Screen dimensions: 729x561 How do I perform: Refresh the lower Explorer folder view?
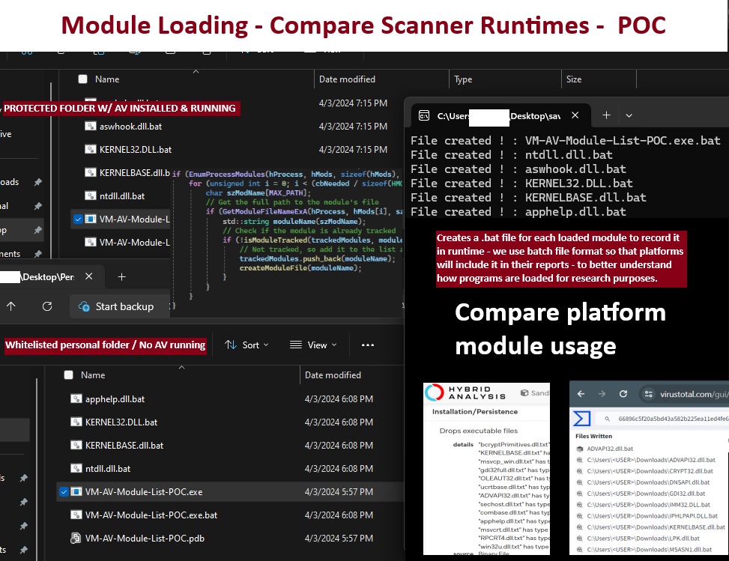(47, 306)
